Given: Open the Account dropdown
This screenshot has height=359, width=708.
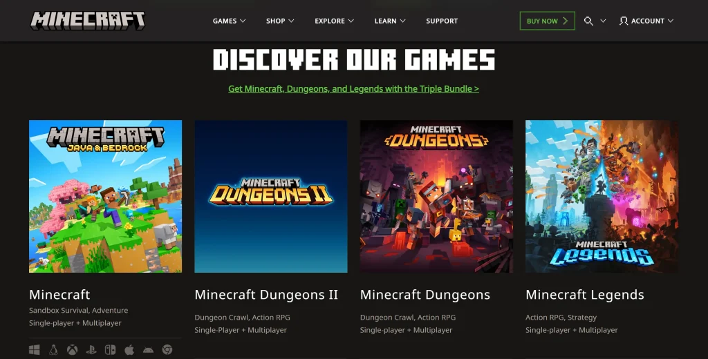Looking at the screenshot, I should click(x=646, y=21).
